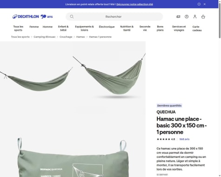This screenshot has height=177, width=221.
Task: Open the Électronique menu
Action: click(x=107, y=27)
